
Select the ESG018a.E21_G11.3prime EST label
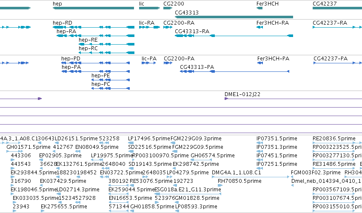click(188, 190)
